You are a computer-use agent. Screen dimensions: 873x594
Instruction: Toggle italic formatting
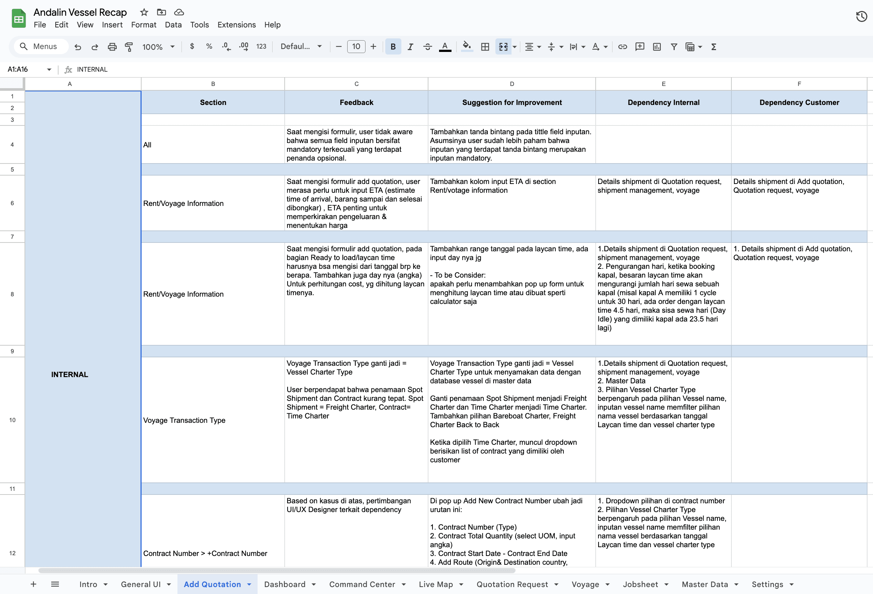(x=410, y=46)
